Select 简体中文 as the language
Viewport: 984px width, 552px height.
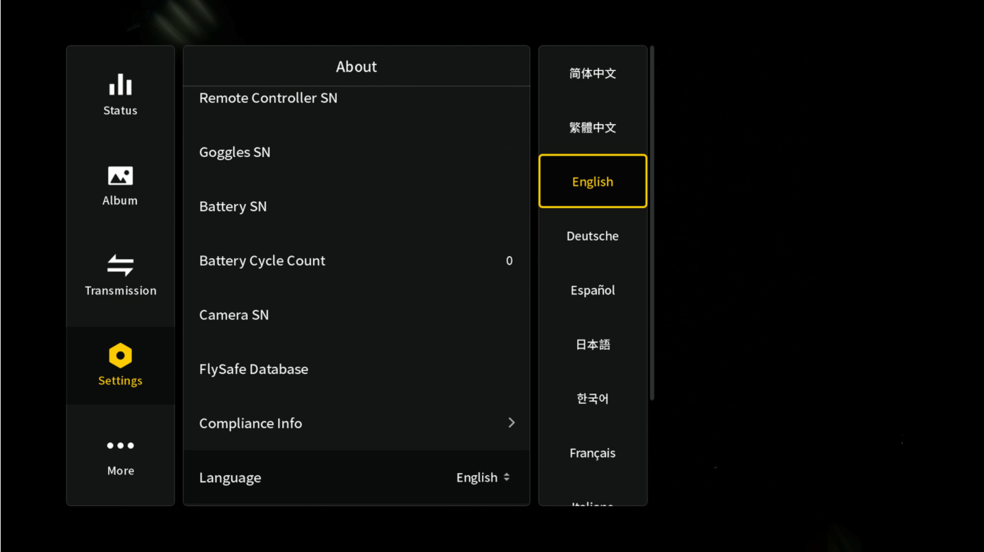tap(592, 74)
